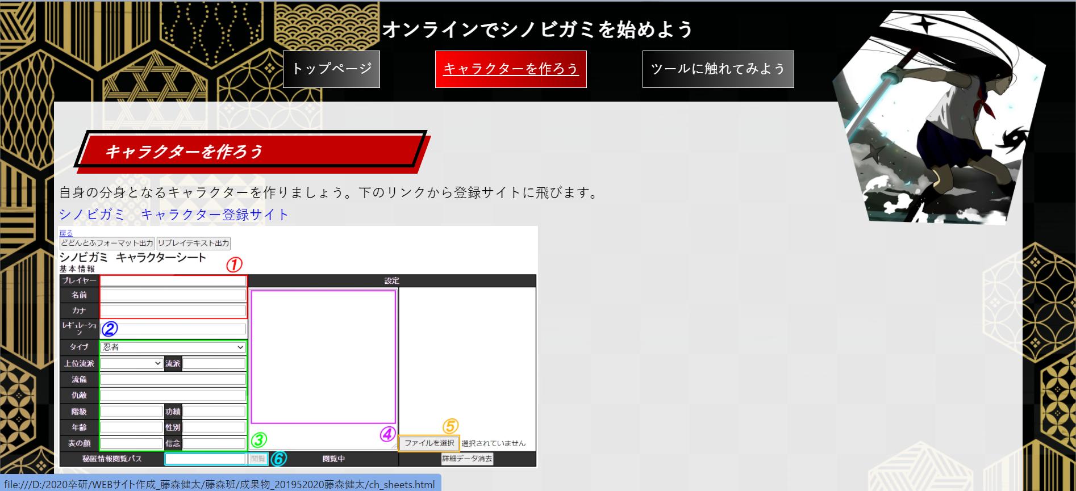Focus the 表の顔 input field
This screenshot has height=491, width=1076.
132,443
